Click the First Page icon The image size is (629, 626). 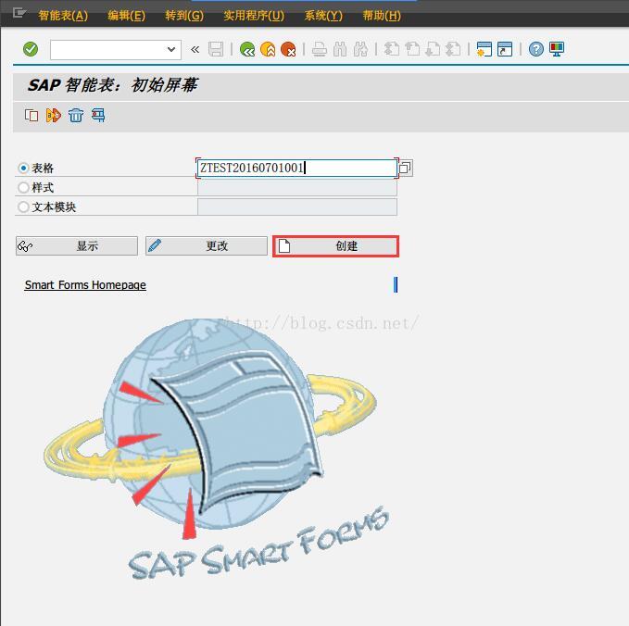pyautogui.click(x=392, y=49)
